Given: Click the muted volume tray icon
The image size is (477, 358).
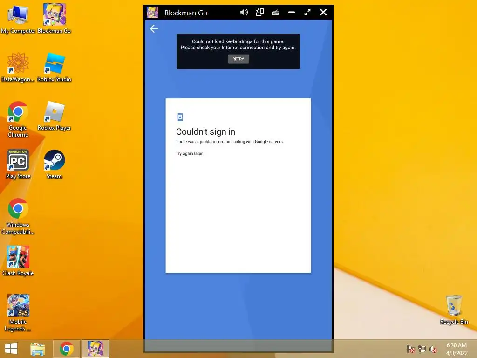Looking at the screenshot, I should pos(433,349).
